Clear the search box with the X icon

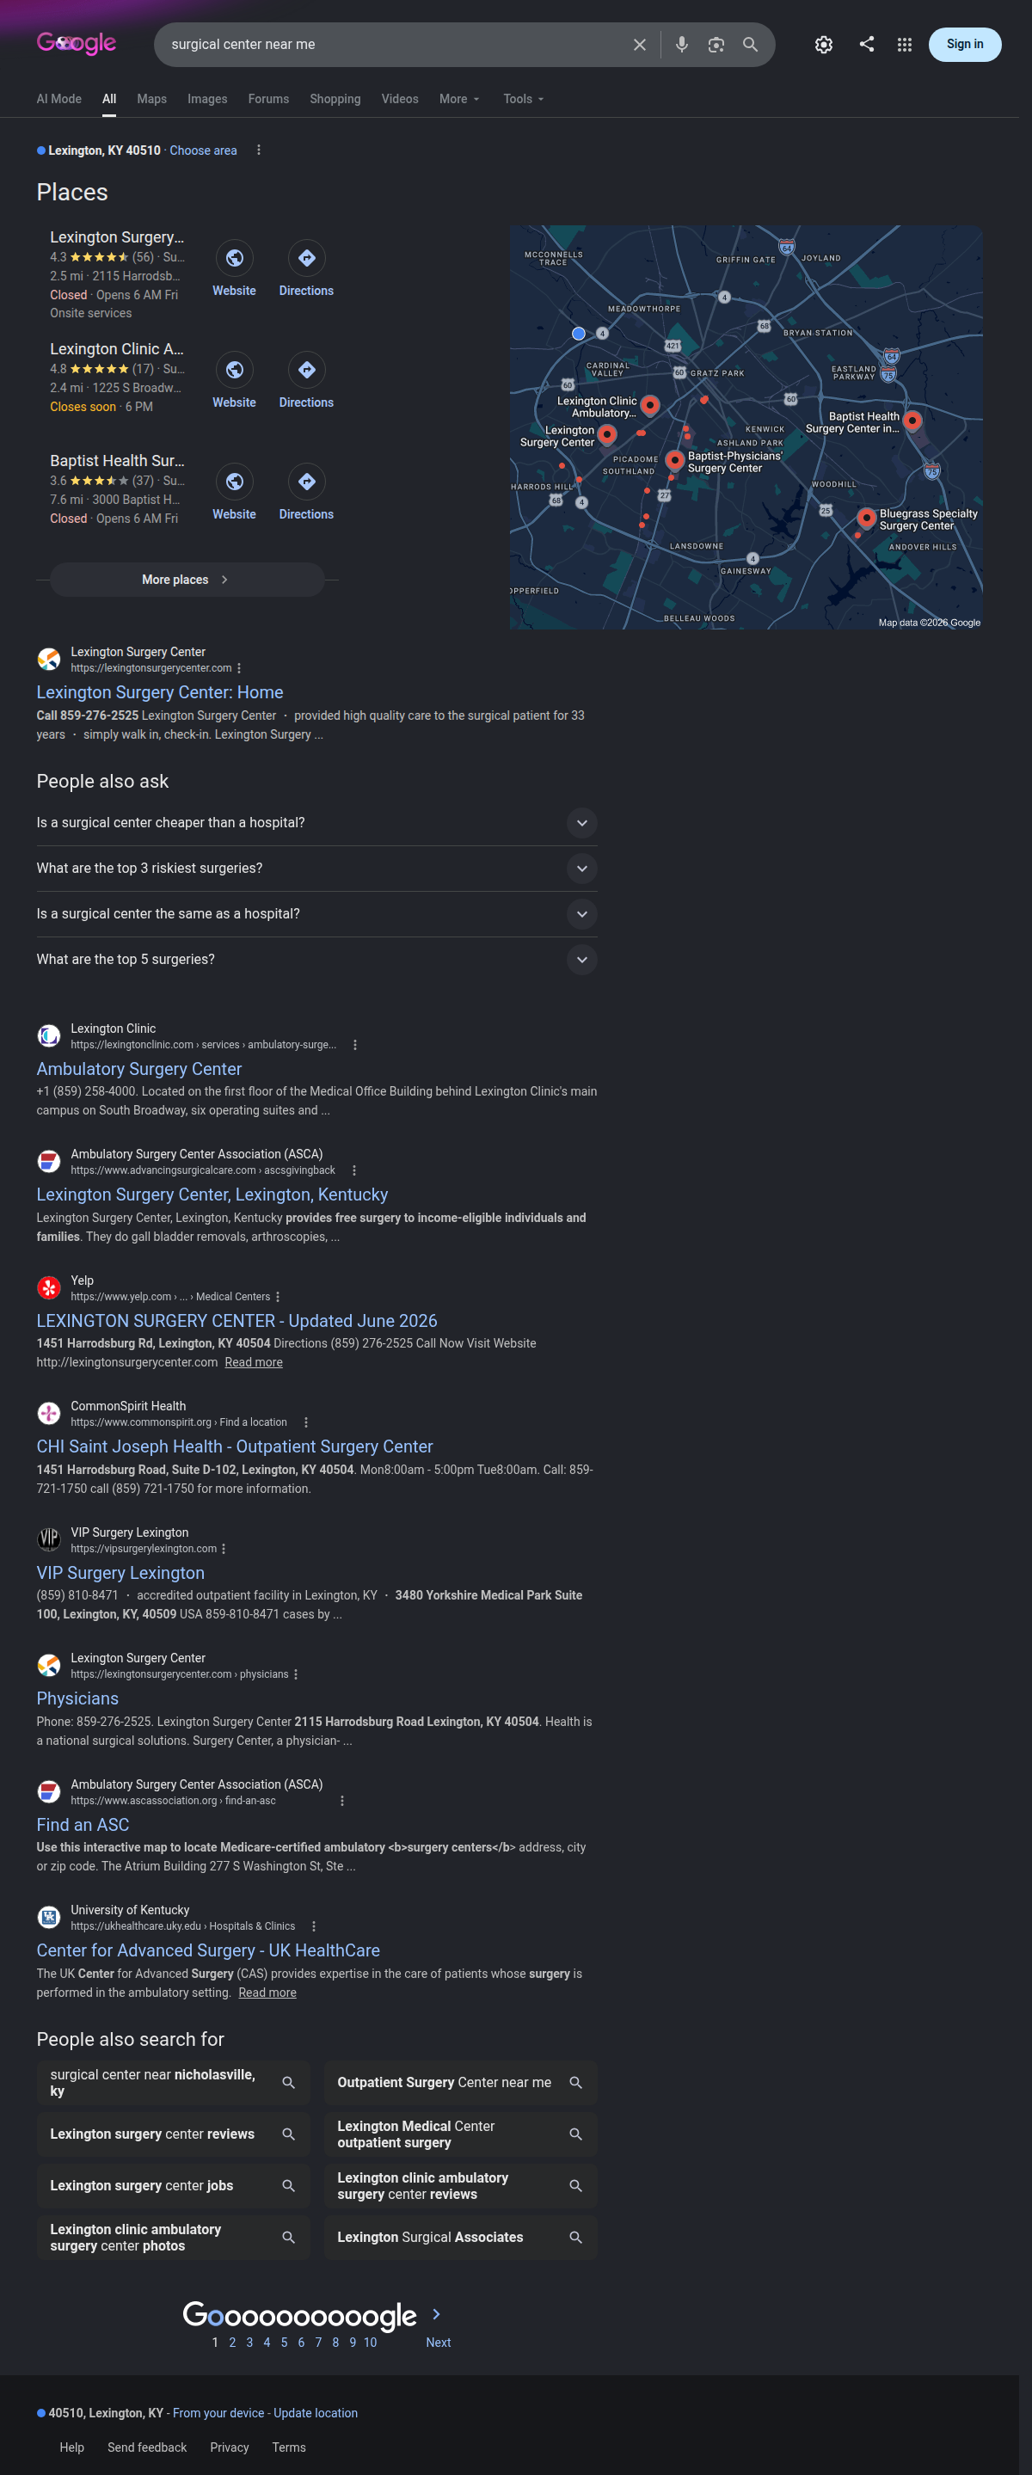tap(639, 46)
